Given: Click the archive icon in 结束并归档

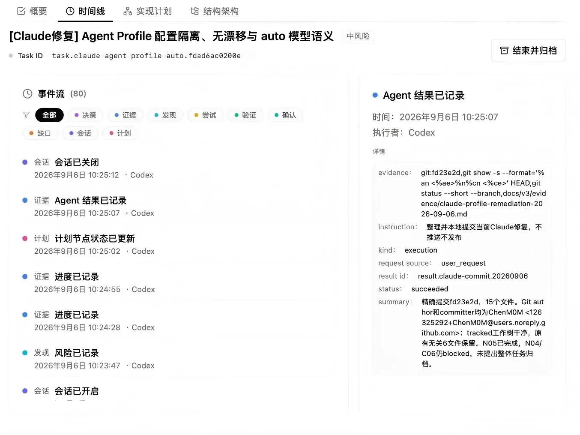Looking at the screenshot, I should (x=504, y=51).
